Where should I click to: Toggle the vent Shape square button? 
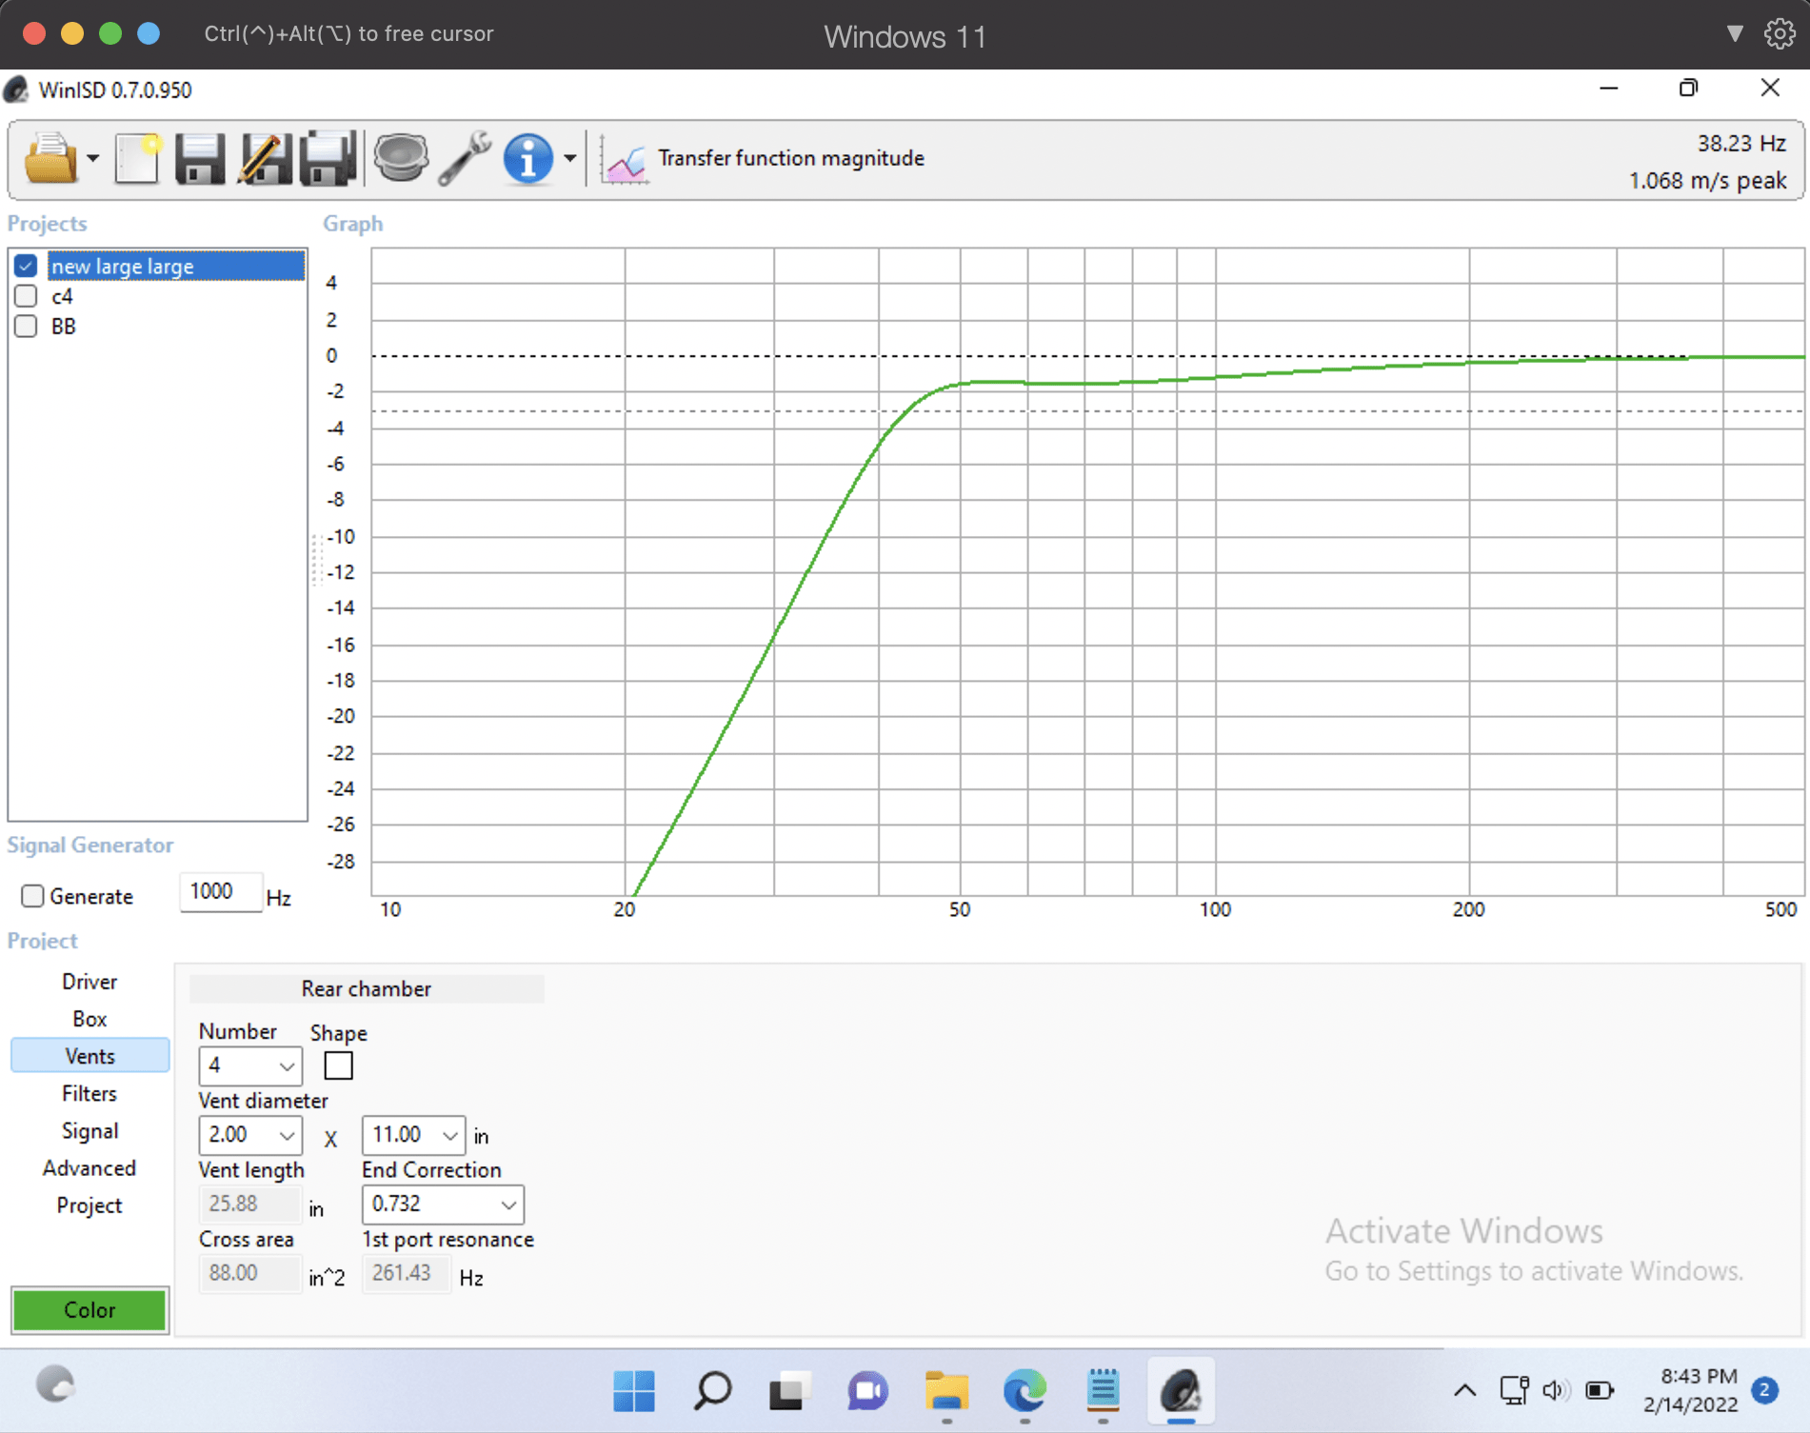338,1065
